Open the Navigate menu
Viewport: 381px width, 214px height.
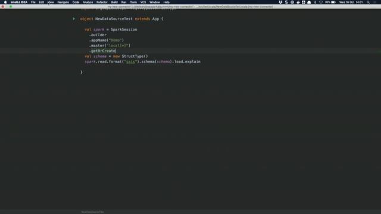(x=63, y=2)
